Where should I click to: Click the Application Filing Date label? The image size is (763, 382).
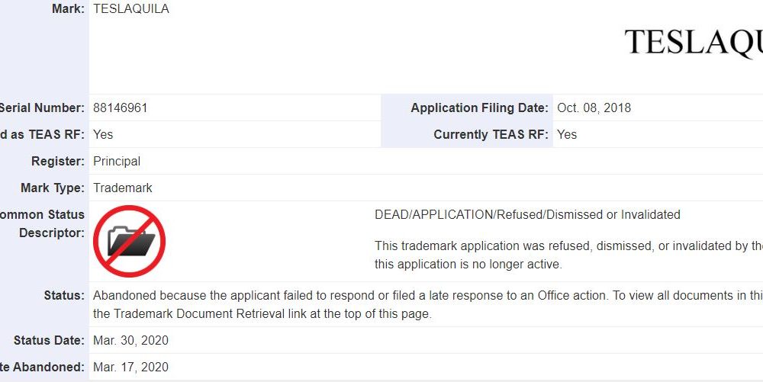pos(479,108)
